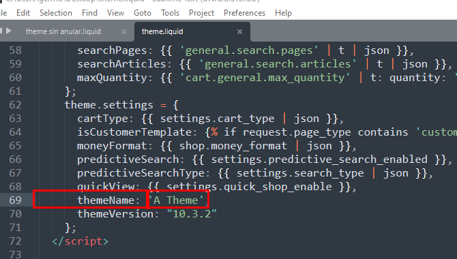Click the 'general.search.articles' string
The image size is (457, 259).
[x=278, y=64]
